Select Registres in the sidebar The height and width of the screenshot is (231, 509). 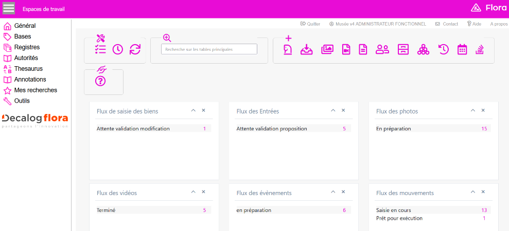(x=27, y=47)
